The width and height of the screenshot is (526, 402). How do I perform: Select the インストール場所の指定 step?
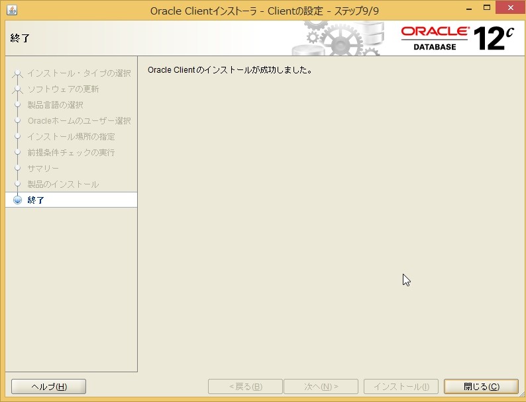coord(71,137)
